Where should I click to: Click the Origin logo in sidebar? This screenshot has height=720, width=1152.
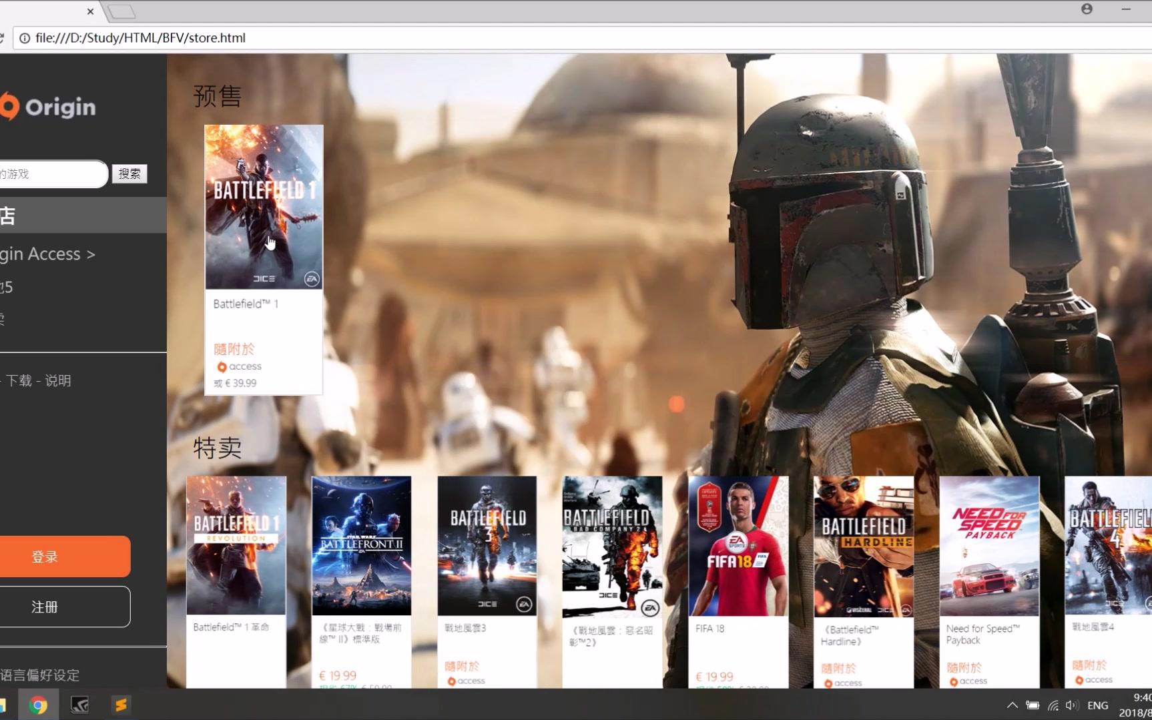(x=47, y=107)
